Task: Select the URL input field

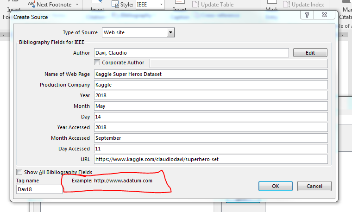Action: [210, 159]
